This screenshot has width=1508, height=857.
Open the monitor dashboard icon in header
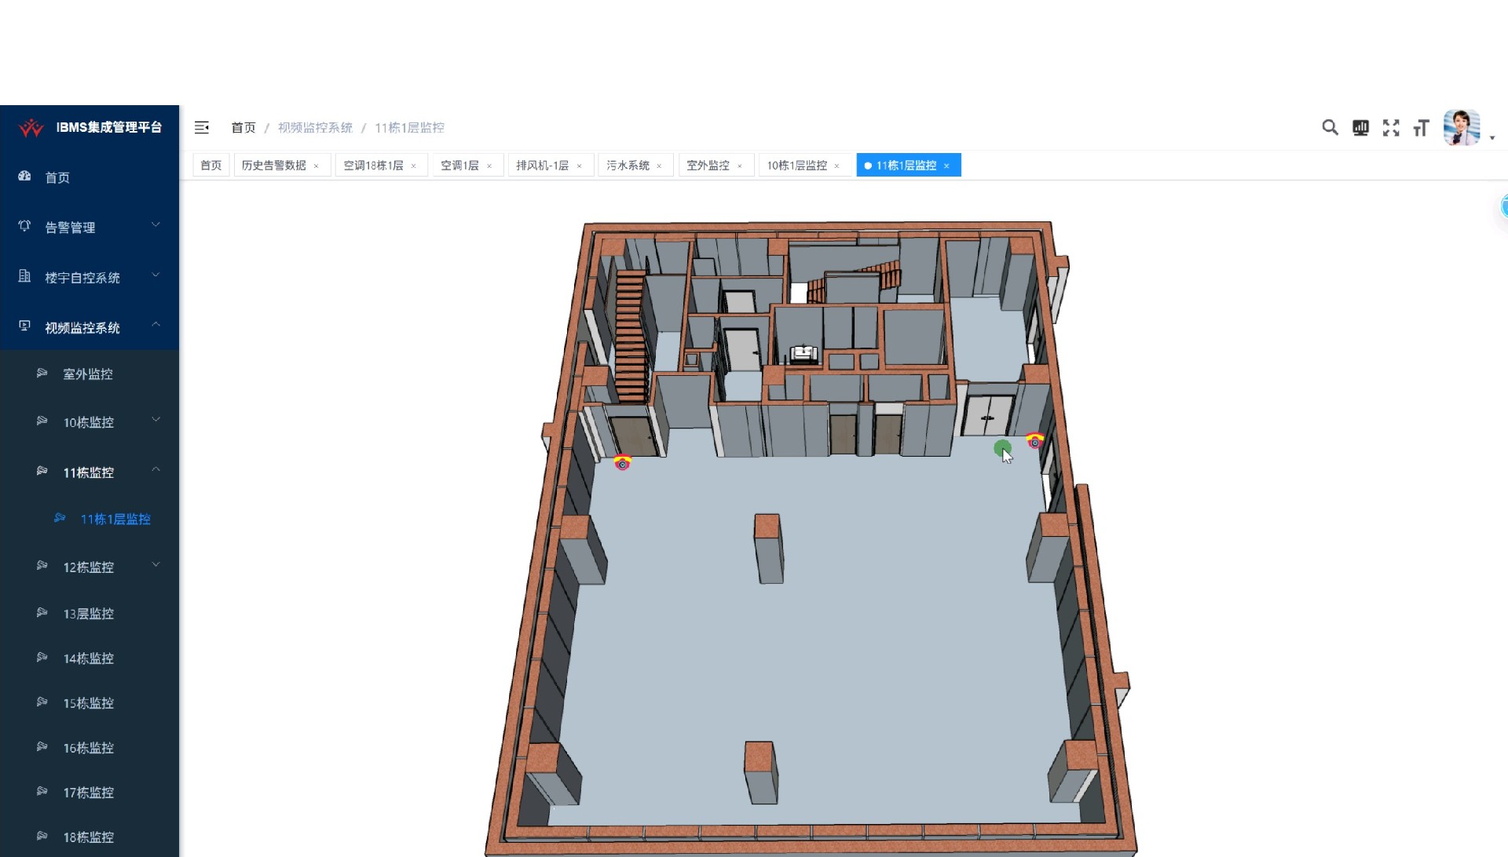pos(1360,128)
